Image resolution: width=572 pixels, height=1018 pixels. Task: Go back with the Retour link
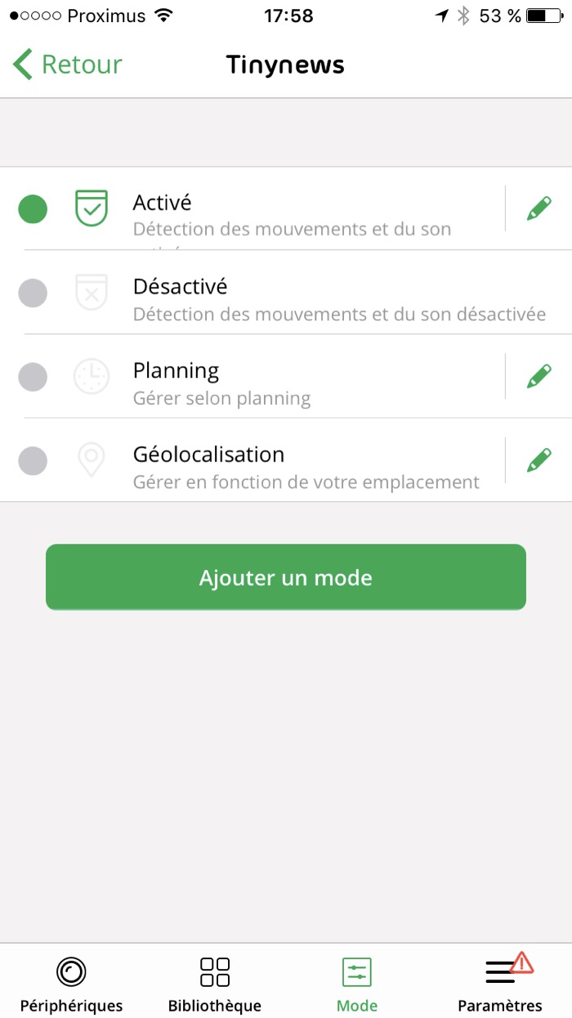tap(68, 65)
